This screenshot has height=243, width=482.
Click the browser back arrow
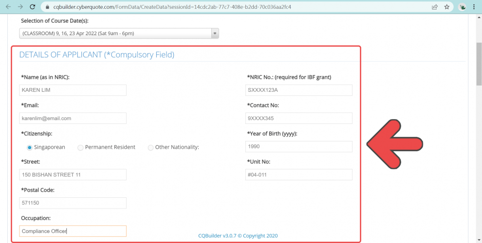(x=8, y=7)
